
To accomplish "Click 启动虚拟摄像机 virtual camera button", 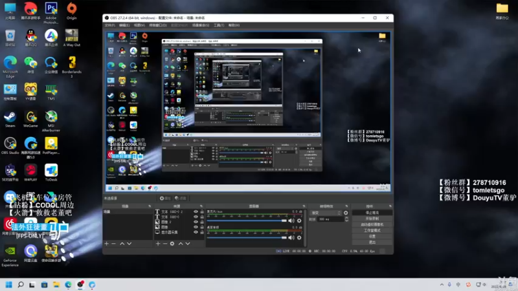I will coord(372,224).
